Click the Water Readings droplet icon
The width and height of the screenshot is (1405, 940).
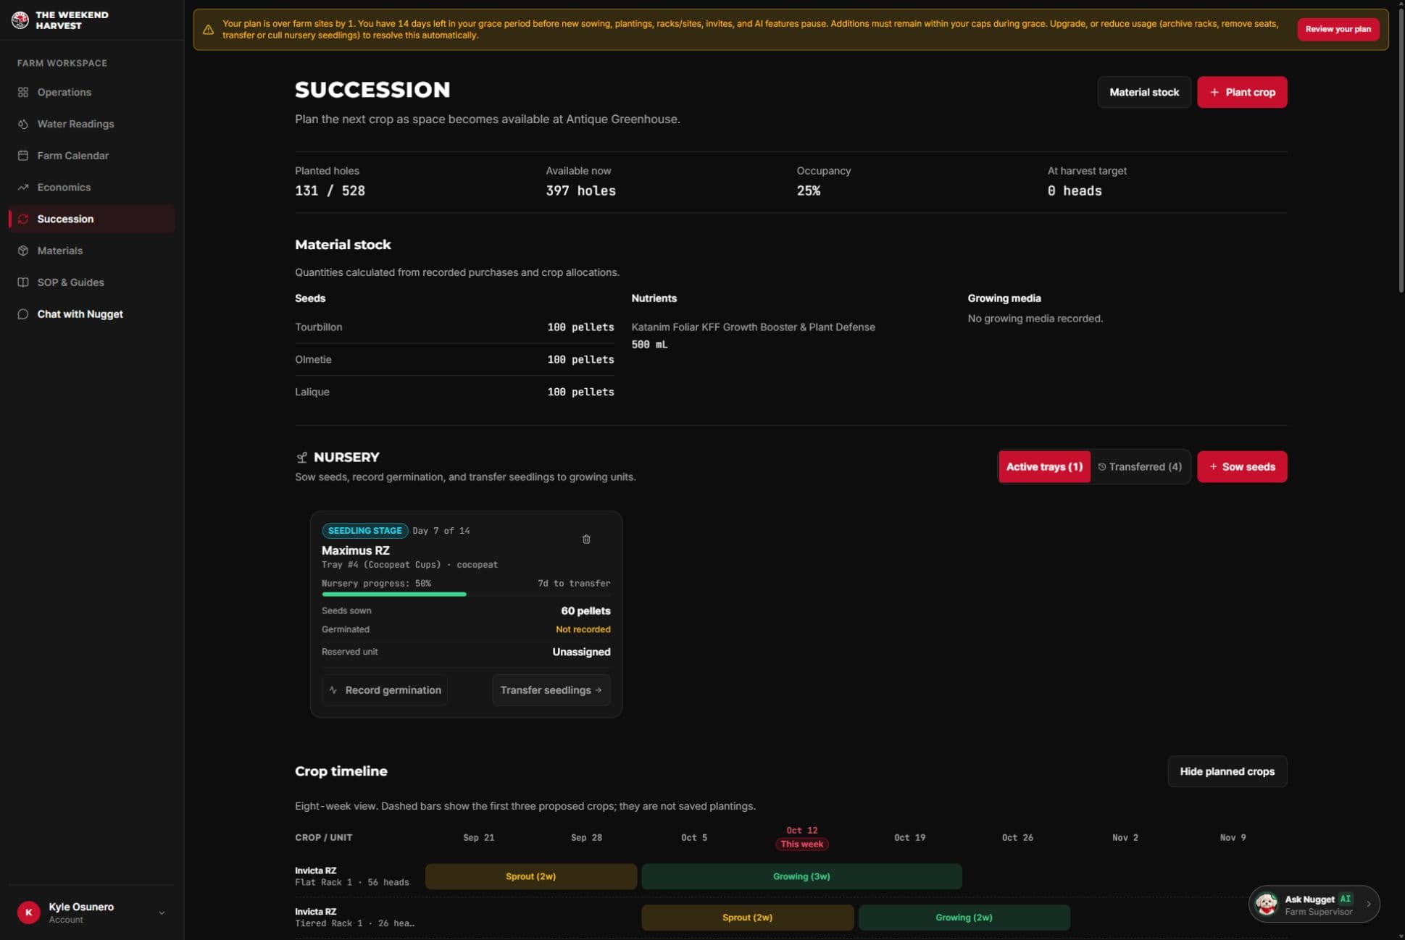23,124
